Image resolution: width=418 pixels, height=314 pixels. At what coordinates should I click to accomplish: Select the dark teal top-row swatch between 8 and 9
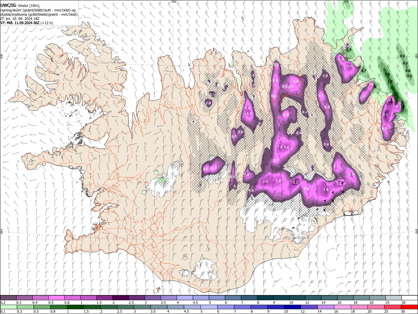265,298
